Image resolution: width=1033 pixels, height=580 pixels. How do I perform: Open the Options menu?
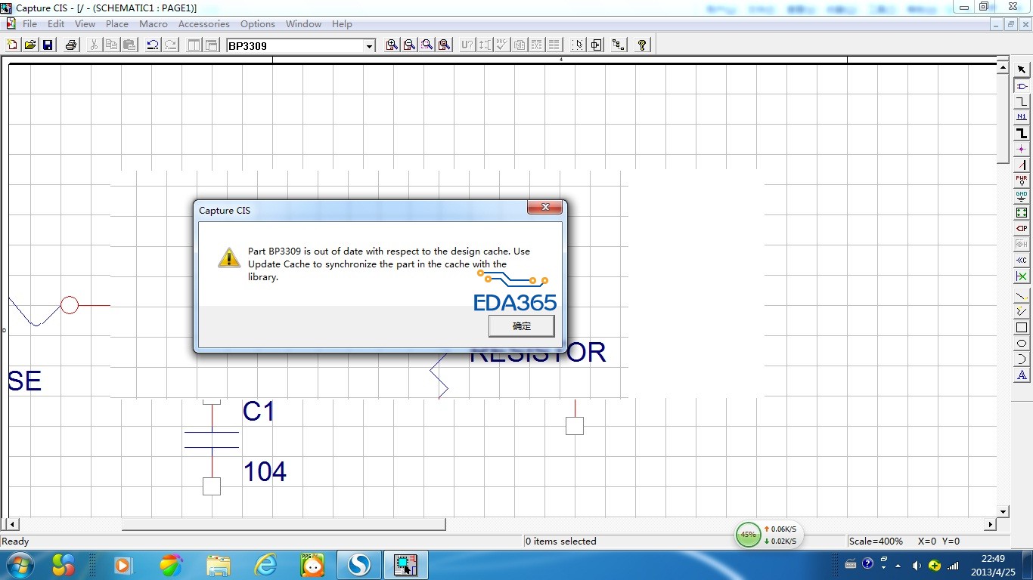pos(258,24)
